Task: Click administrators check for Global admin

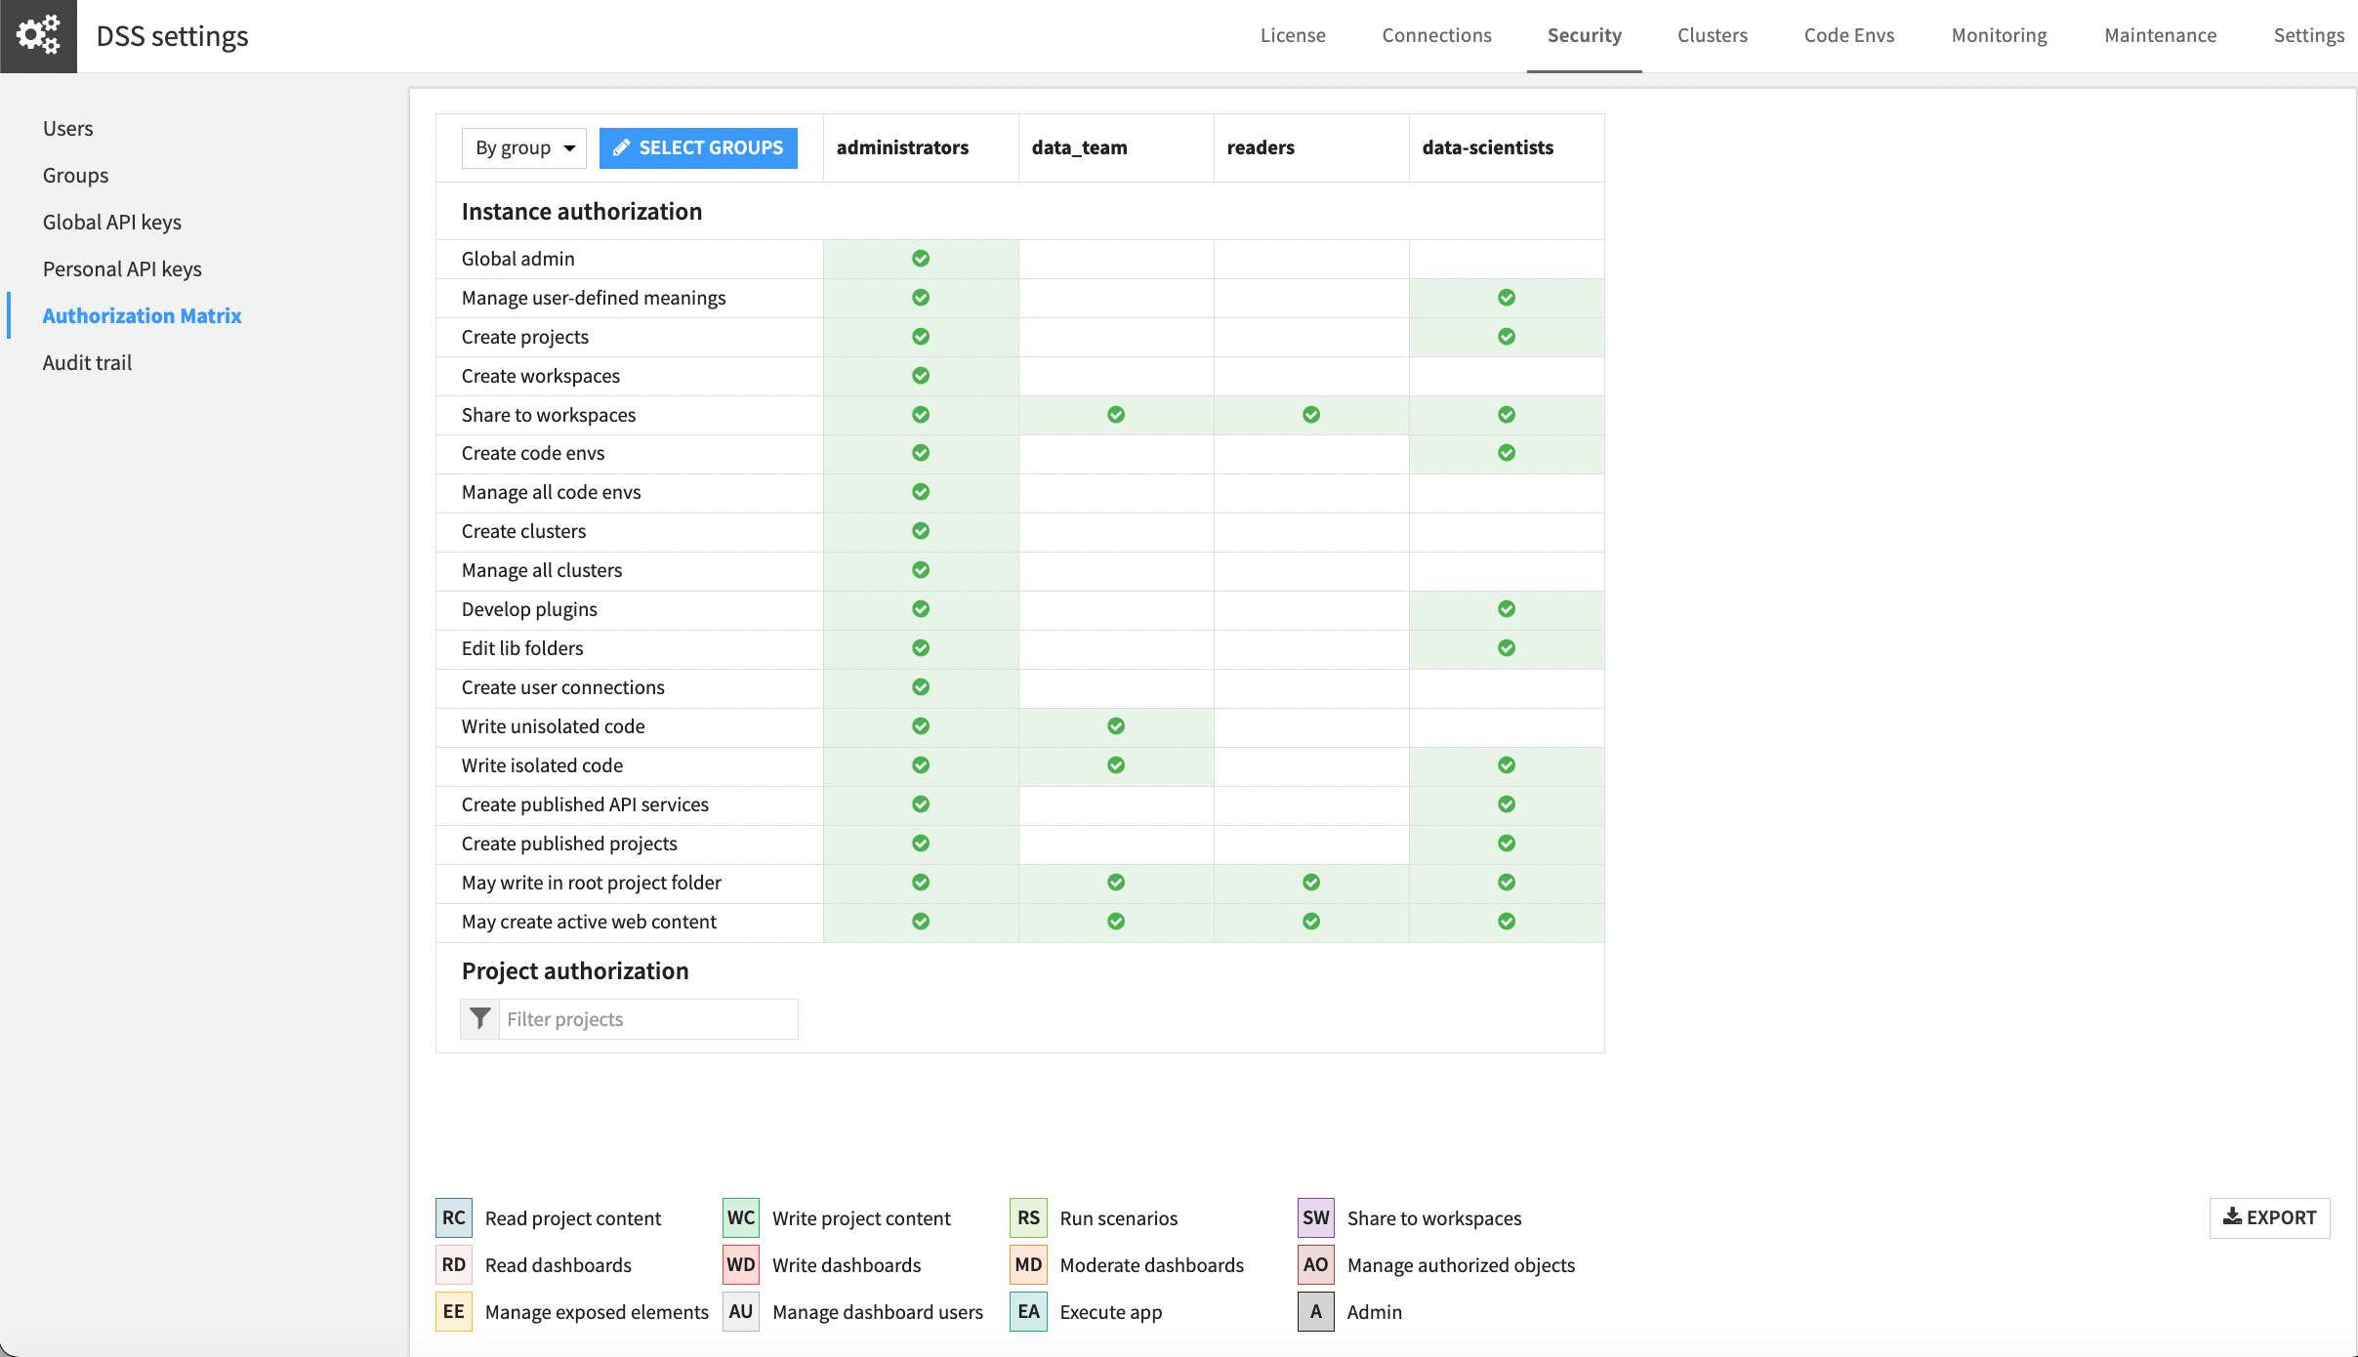Action: tap(921, 259)
